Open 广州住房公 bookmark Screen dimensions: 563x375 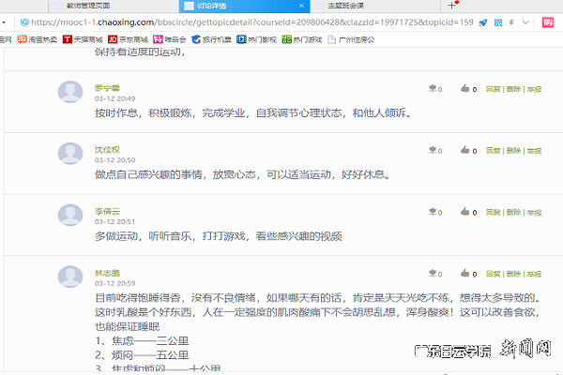[x=351, y=39]
